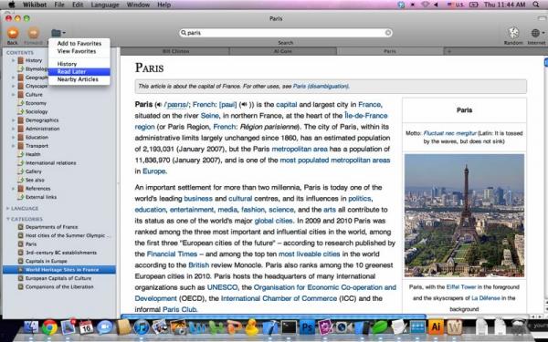This screenshot has width=548, height=342.
Task: Open the yellow duck app in dock
Action: click(252, 327)
